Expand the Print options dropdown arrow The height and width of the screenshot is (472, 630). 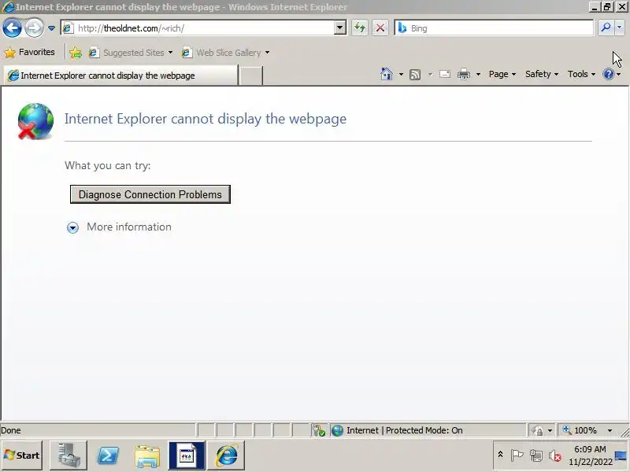point(478,74)
